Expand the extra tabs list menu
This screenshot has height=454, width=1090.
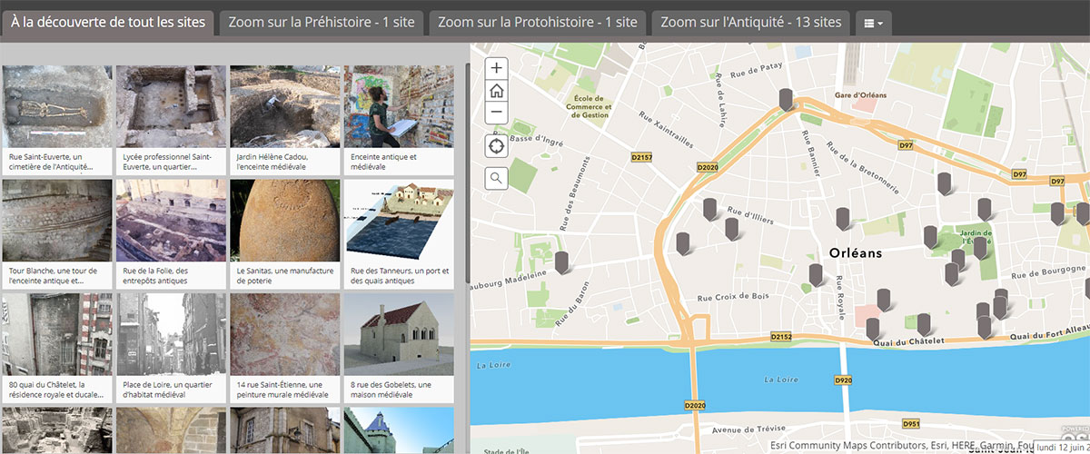tap(874, 23)
